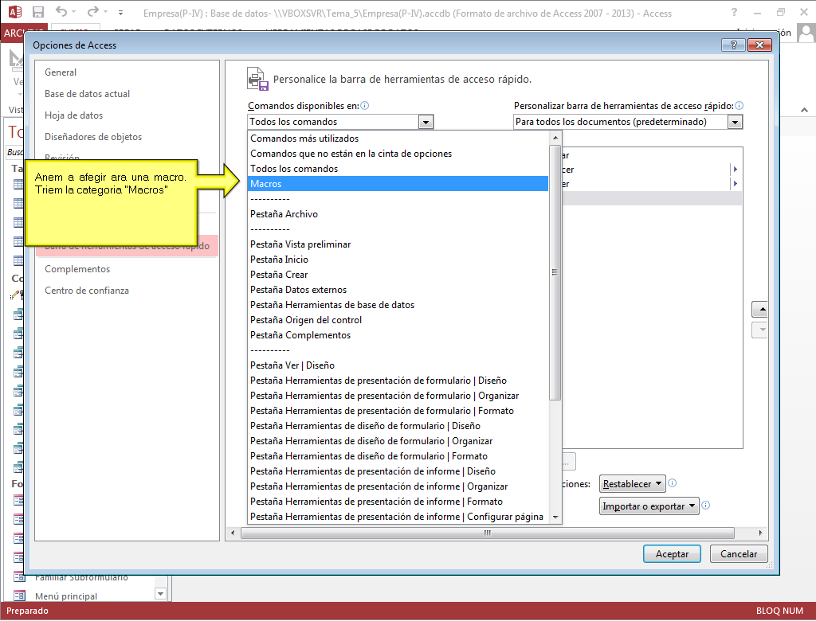Click the Todos los comandos combo box field
Image resolution: width=816 pixels, height=621 pixels.
pos(334,122)
